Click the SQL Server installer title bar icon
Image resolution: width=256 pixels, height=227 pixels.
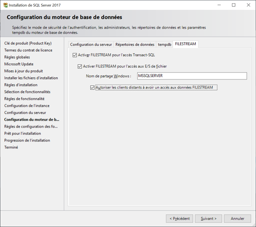point(6,5)
